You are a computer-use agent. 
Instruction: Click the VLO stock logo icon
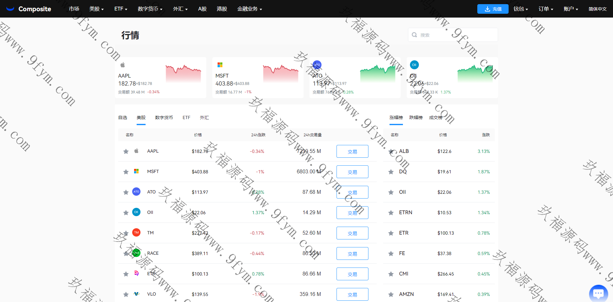click(x=136, y=294)
